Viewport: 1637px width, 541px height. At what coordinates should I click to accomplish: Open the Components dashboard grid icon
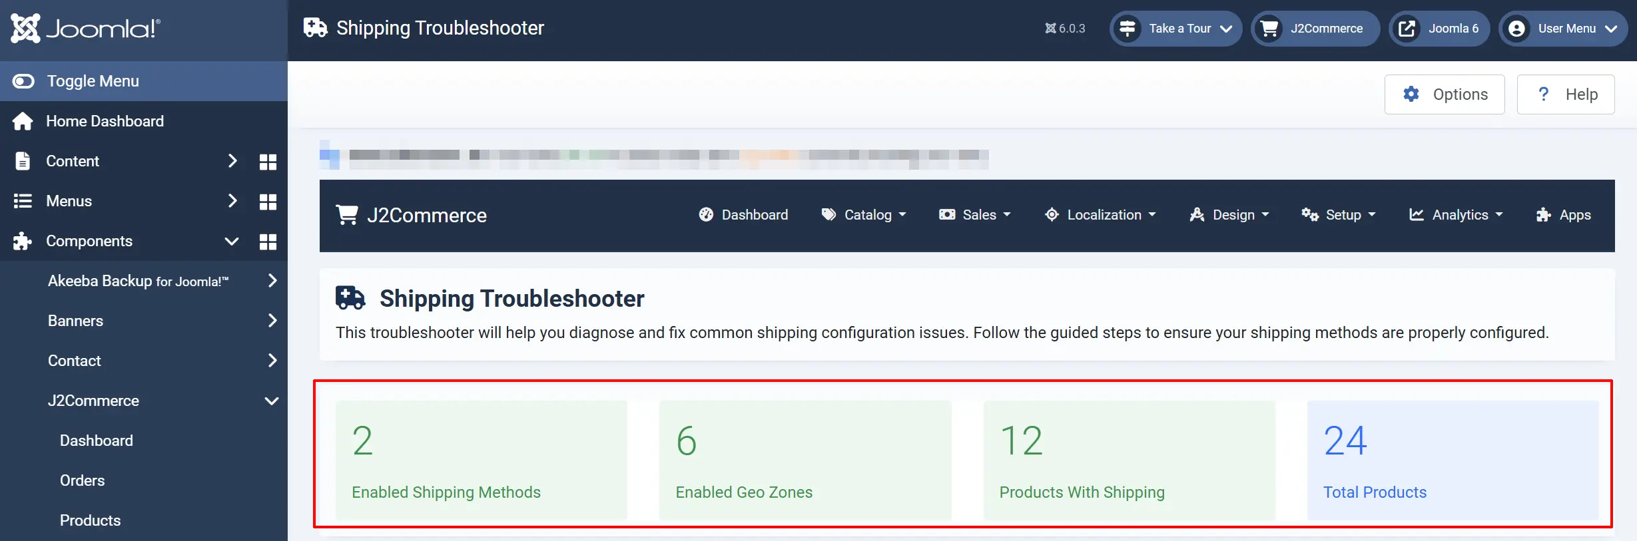pos(268,242)
